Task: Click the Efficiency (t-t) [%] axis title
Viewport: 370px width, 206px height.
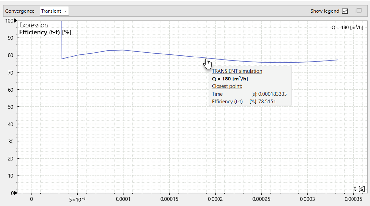Action: tap(45, 32)
